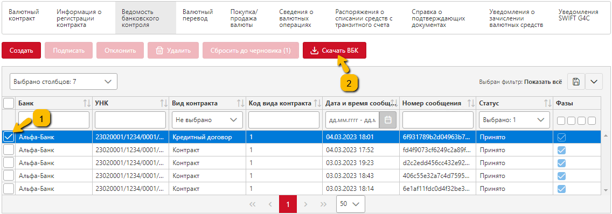
Task: Jump to last page double arrow
Action: tap(323, 204)
